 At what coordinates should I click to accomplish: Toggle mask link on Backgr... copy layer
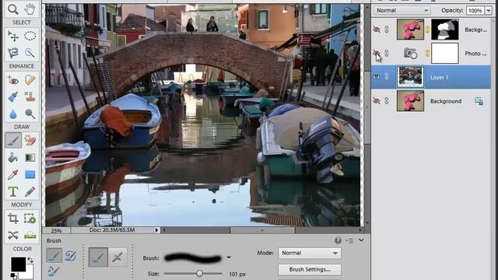pyautogui.click(x=427, y=30)
